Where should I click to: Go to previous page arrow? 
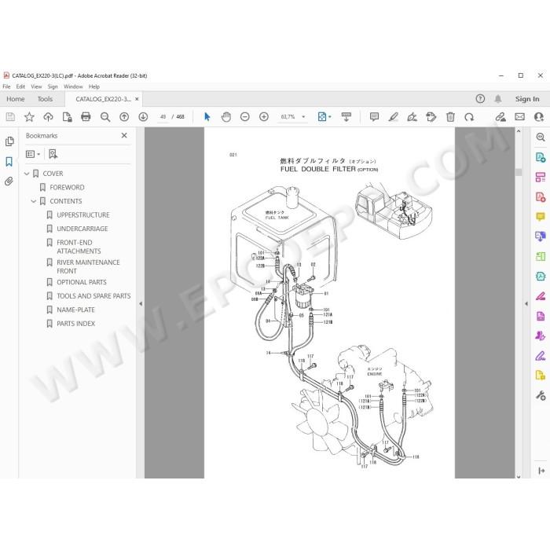click(124, 116)
